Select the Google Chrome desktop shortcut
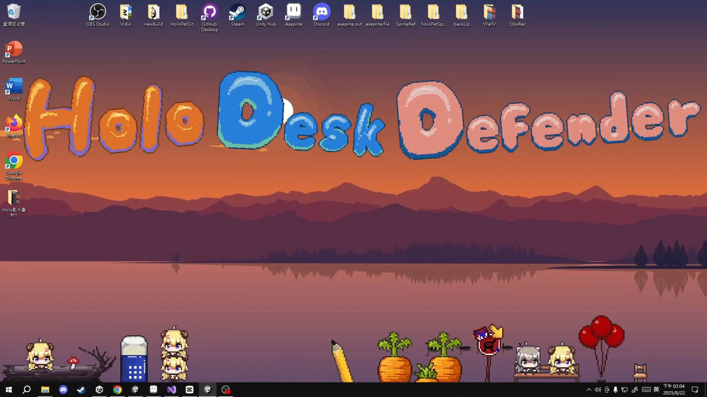The height and width of the screenshot is (397, 707). tap(14, 167)
